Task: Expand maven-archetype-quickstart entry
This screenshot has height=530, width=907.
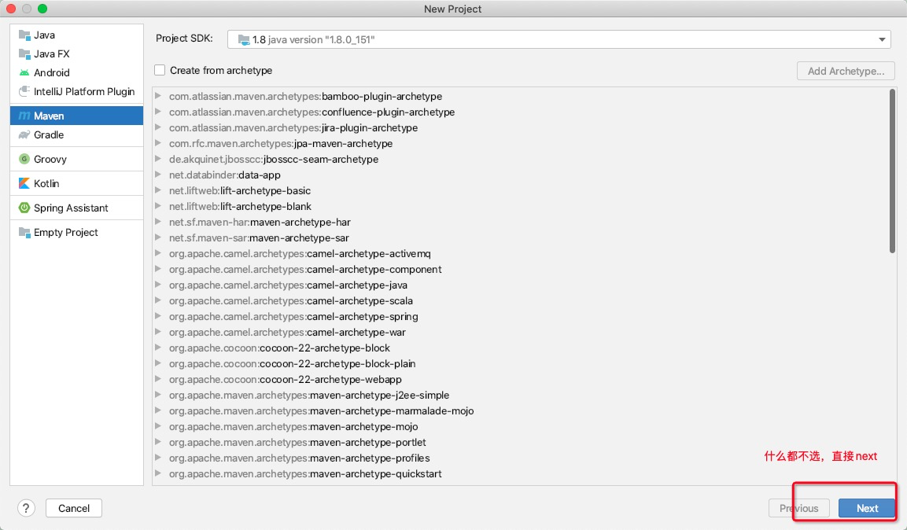Action: 158,473
